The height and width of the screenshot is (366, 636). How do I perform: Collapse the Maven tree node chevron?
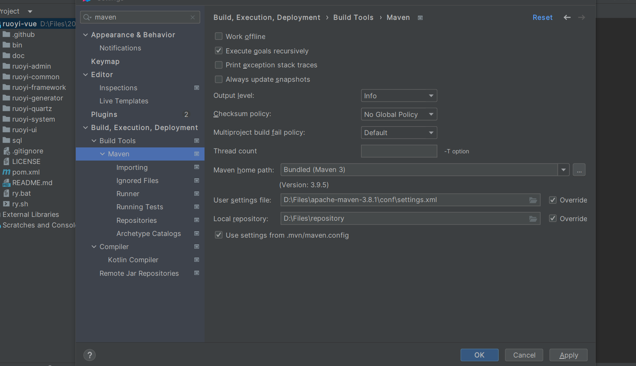point(102,154)
